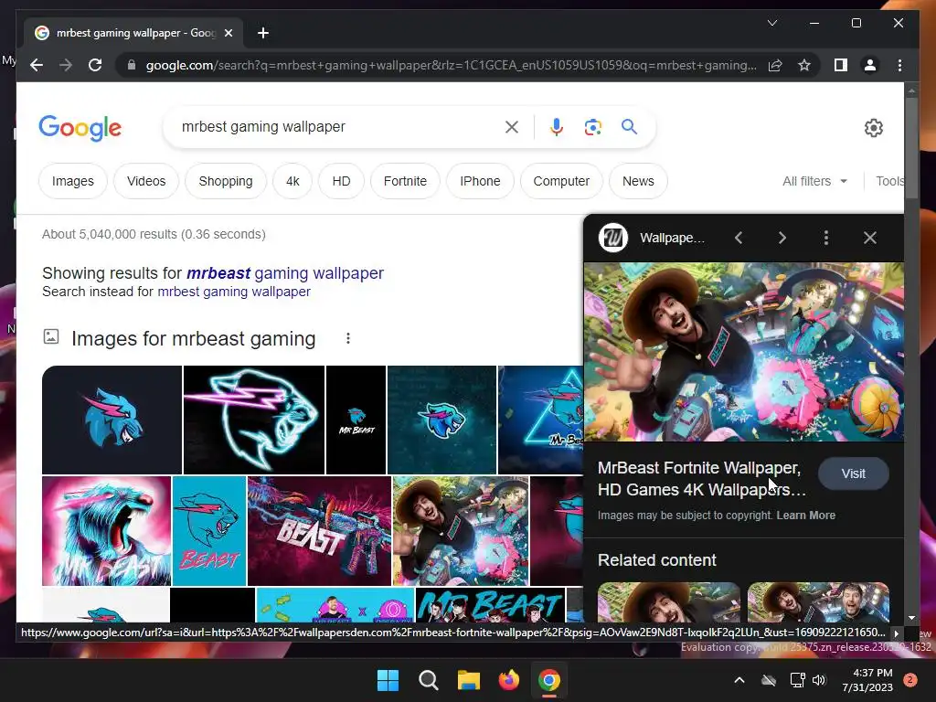Select the BEAST rifle skin thumbnail

319,531
